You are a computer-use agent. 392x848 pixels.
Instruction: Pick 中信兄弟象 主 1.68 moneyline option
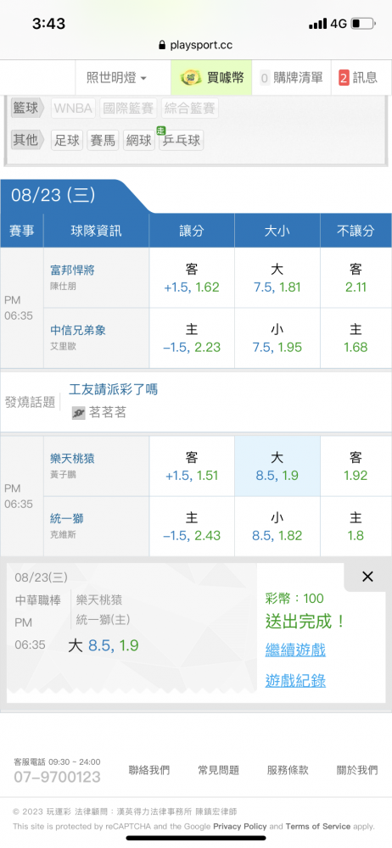356,338
